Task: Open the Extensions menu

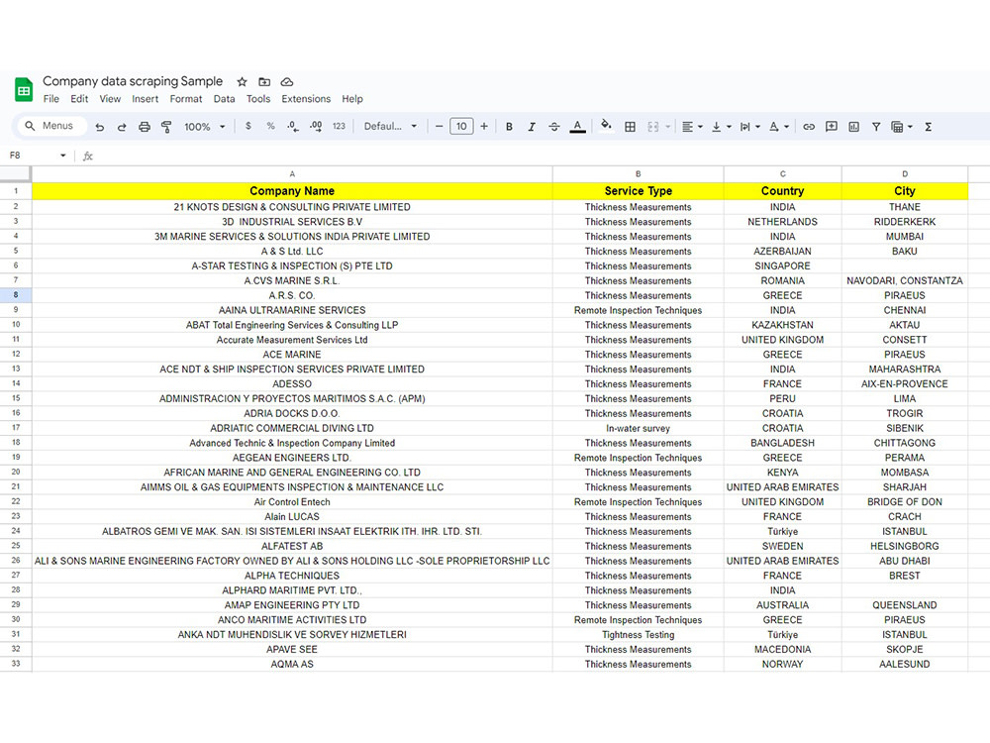Action: coord(305,99)
